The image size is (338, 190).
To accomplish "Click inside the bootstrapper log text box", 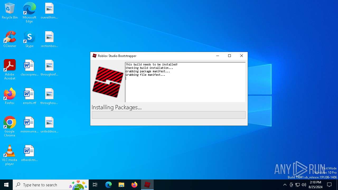I will click(x=185, y=82).
